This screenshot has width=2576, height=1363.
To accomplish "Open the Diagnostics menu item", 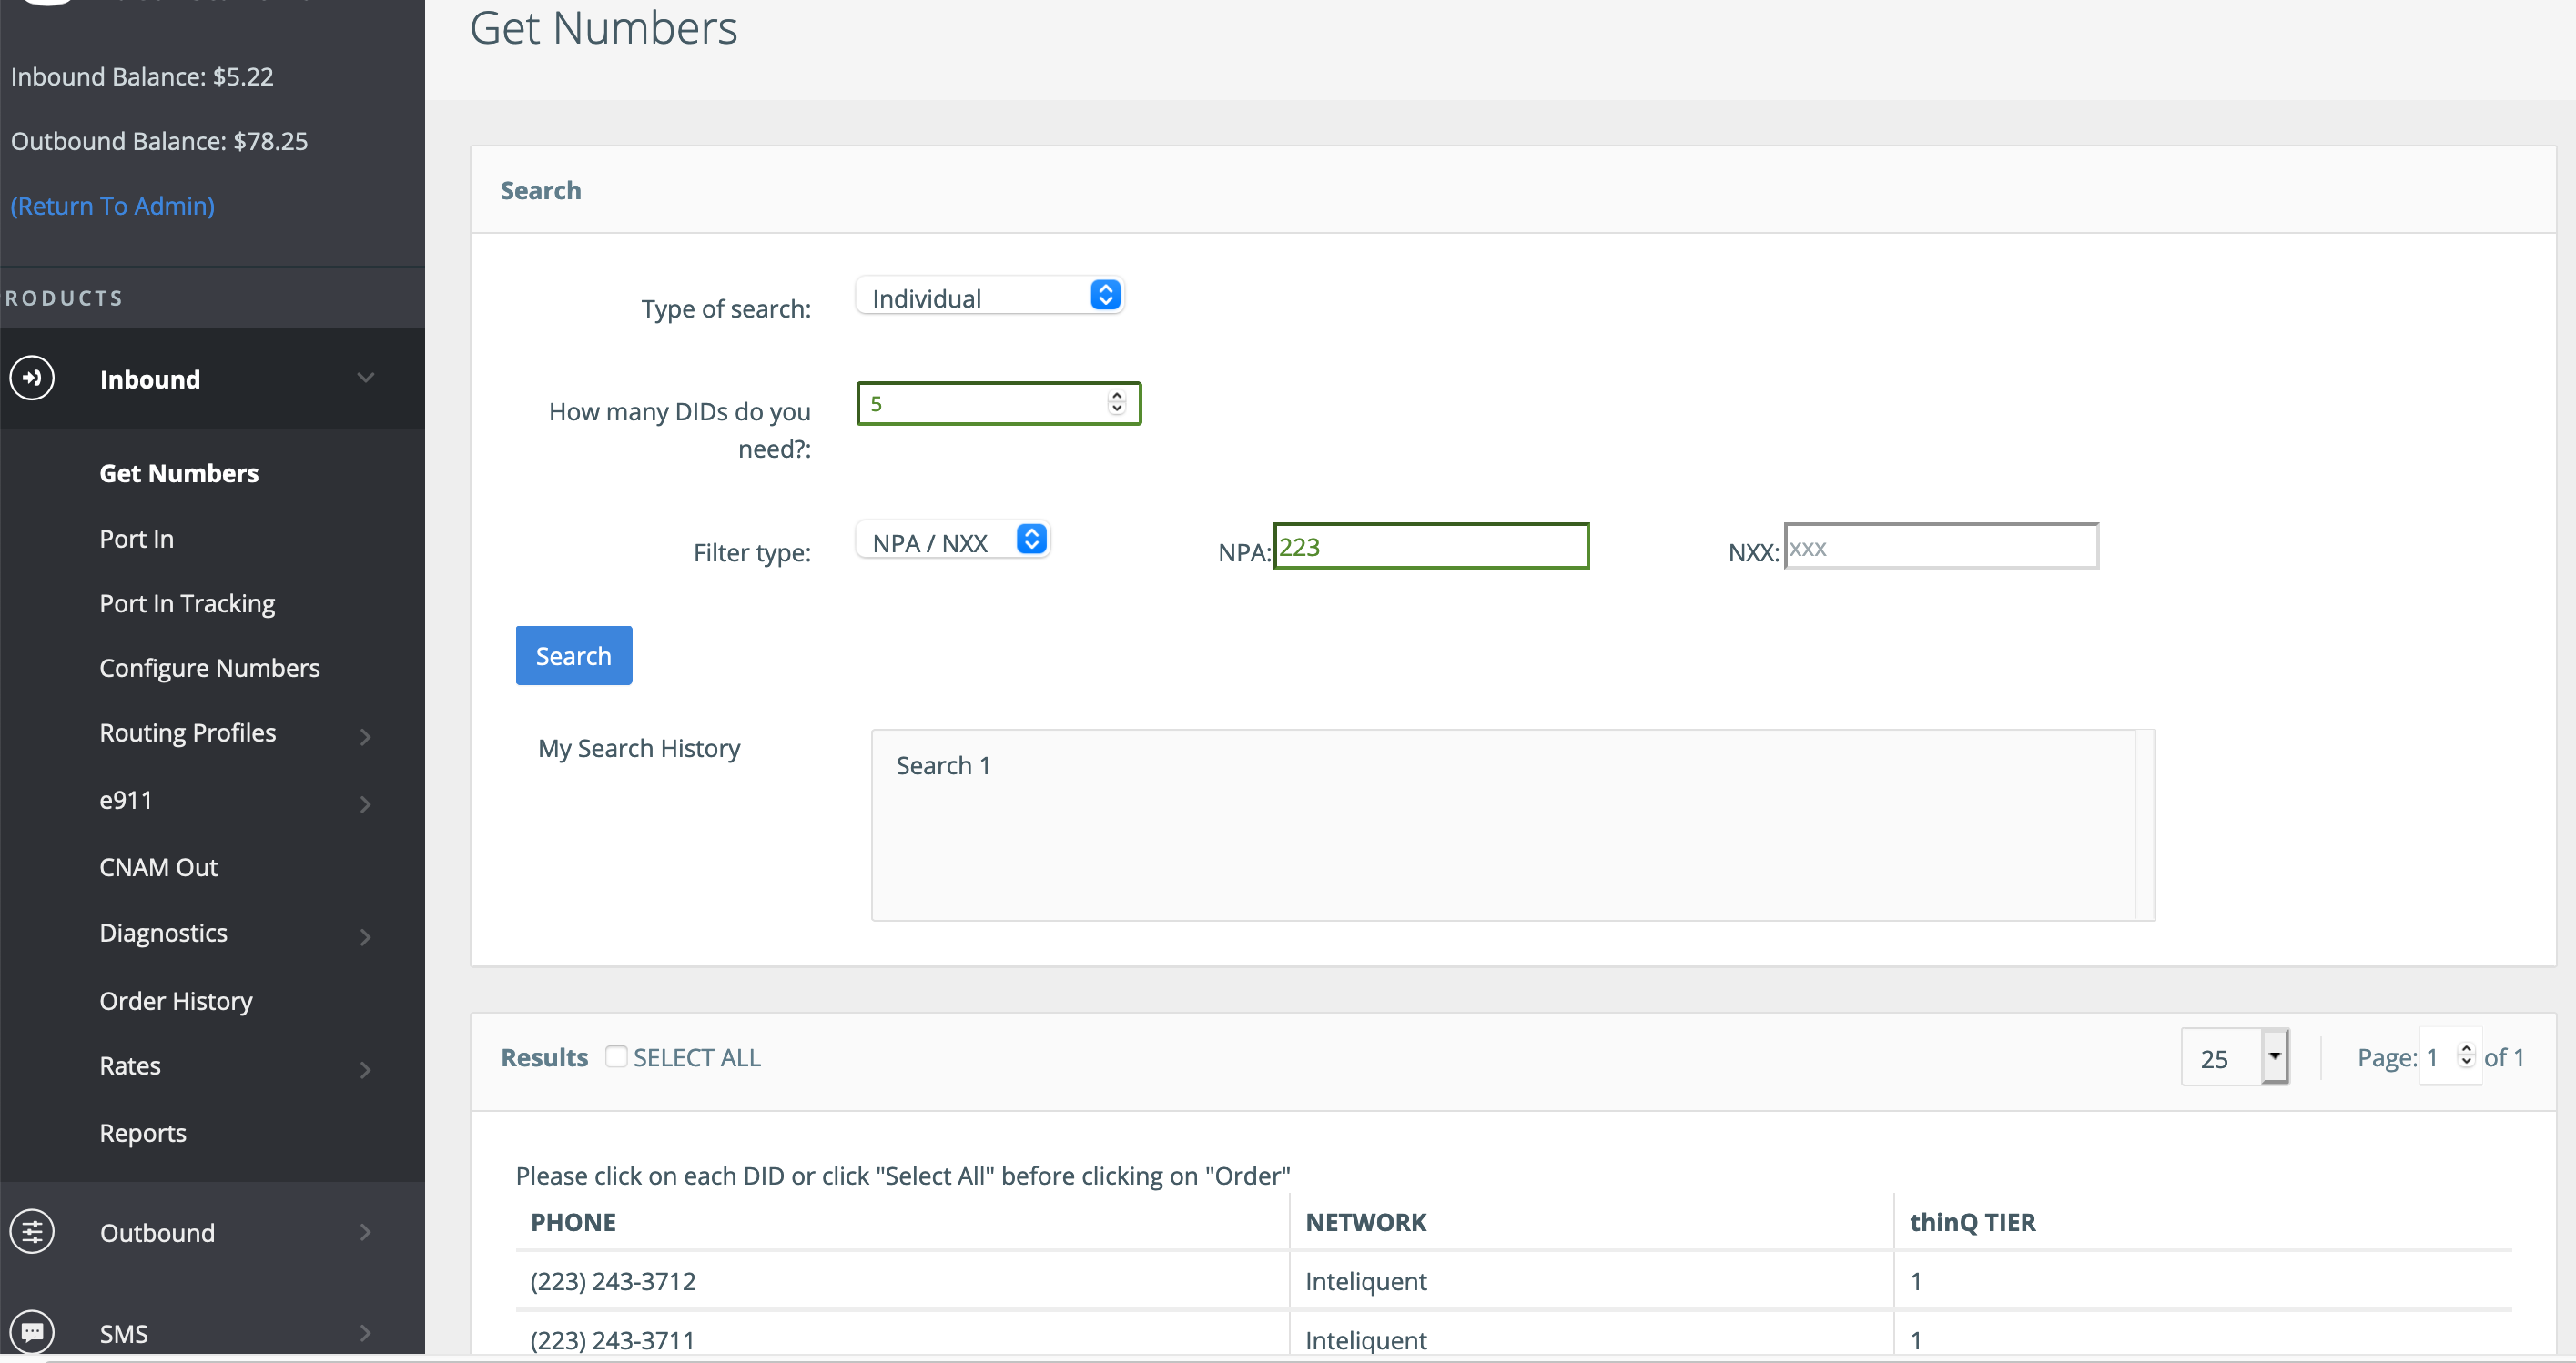I will (164, 933).
